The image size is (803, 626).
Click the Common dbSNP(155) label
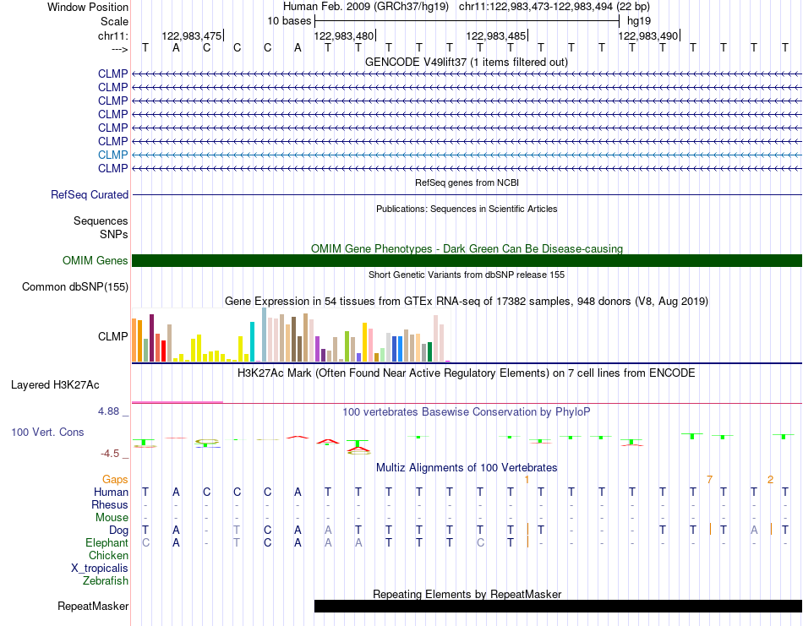point(74,286)
